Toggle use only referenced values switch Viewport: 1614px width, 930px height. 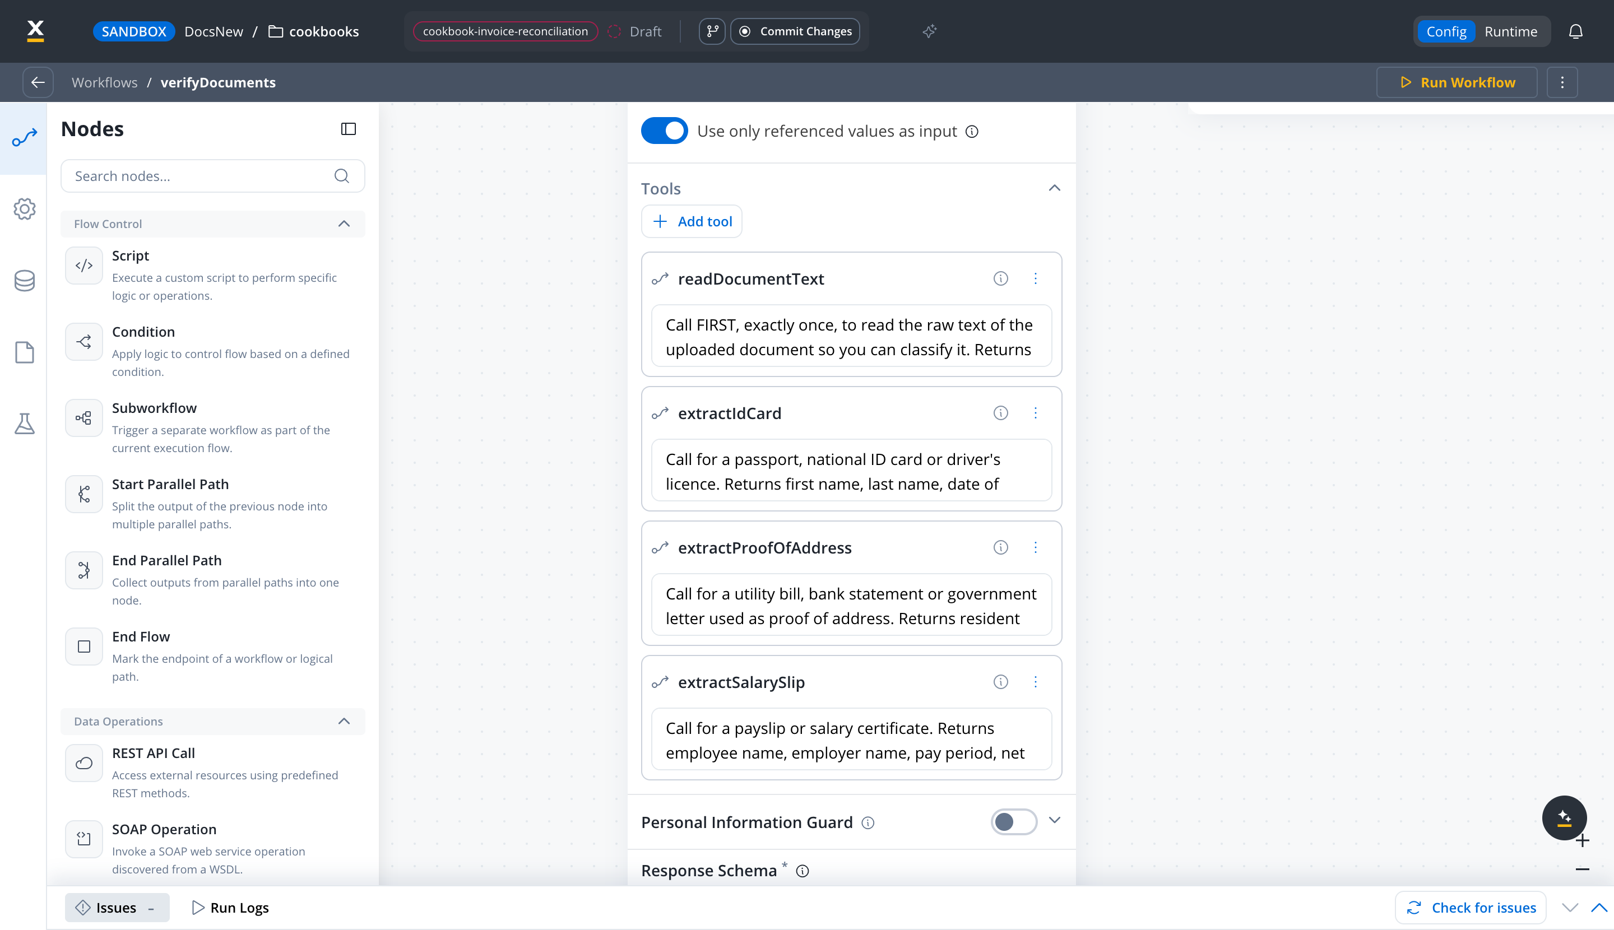665,131
